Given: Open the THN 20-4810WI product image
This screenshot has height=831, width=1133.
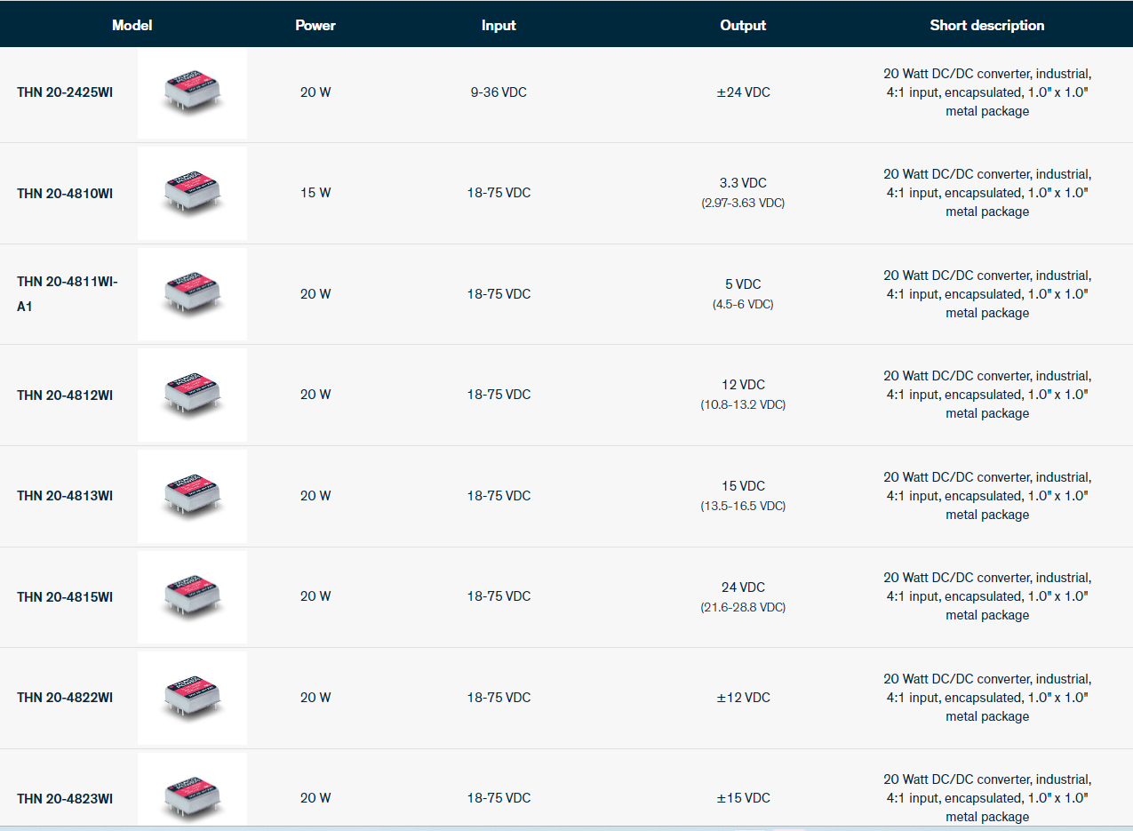Looking at the screenshot, I should pos(192,194).
